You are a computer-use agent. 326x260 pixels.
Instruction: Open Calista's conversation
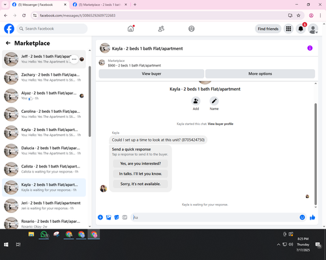coord(44,169)
